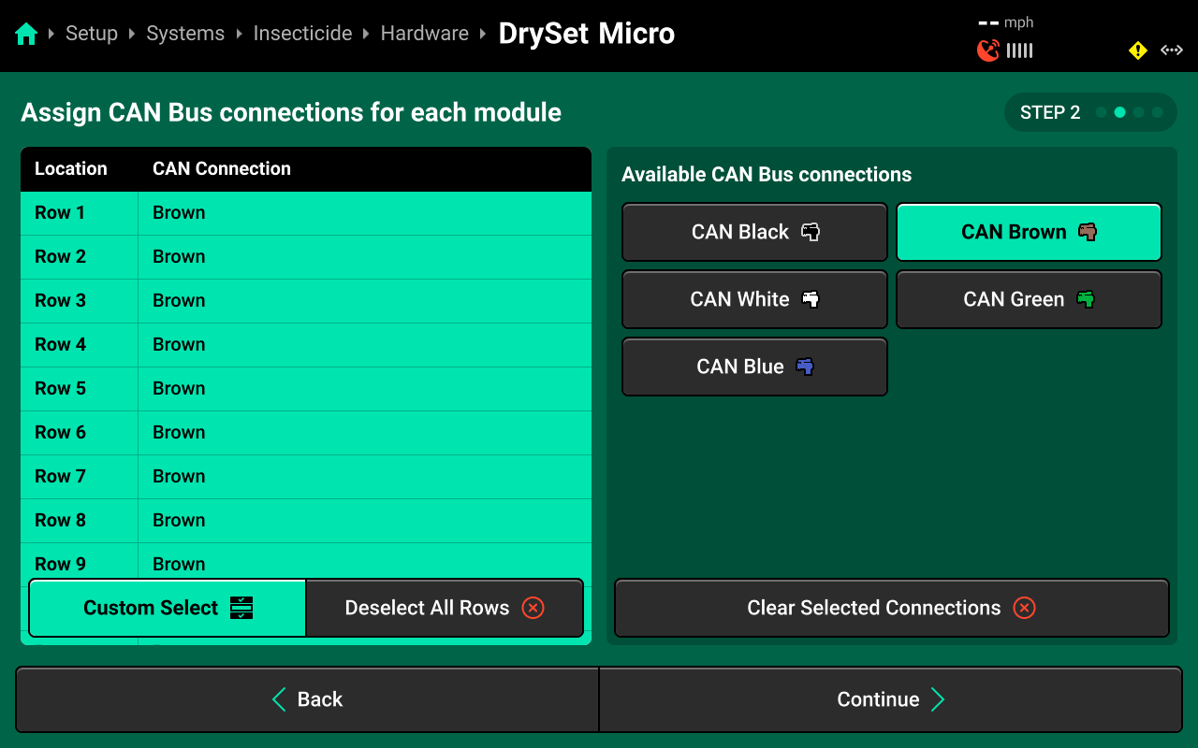Click the white CAN connector icon
The width and height of the screenshot is (1198, 748).
pos(811,299)
